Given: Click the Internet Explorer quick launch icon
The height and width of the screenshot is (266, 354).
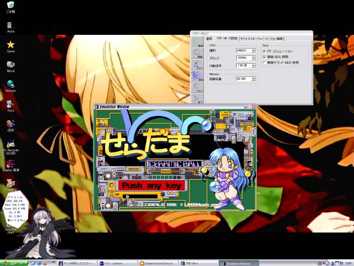Looking at the screenshot, I should tap(39, 263).
